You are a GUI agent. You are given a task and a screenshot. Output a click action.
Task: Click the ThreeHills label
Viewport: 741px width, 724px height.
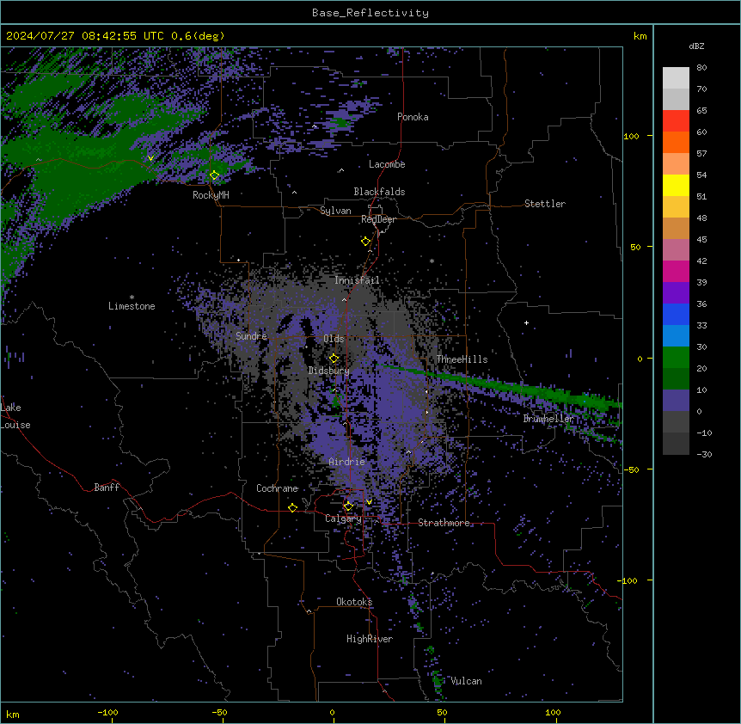462,359
